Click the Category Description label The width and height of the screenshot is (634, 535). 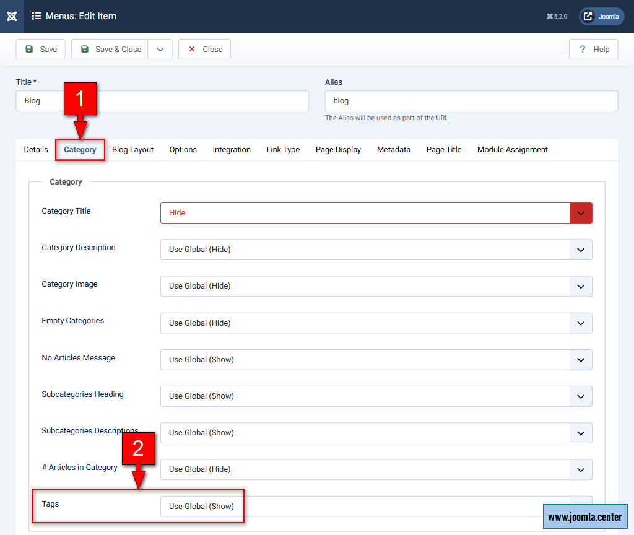click(79, 248)
